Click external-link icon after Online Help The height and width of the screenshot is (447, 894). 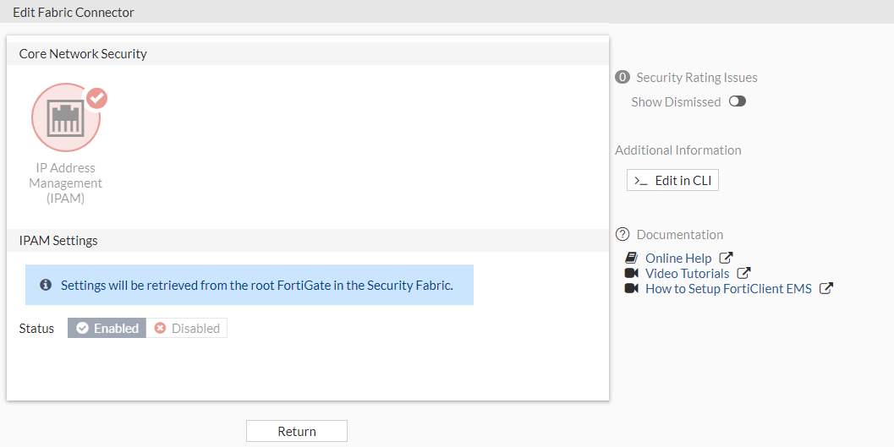(726, 258)
